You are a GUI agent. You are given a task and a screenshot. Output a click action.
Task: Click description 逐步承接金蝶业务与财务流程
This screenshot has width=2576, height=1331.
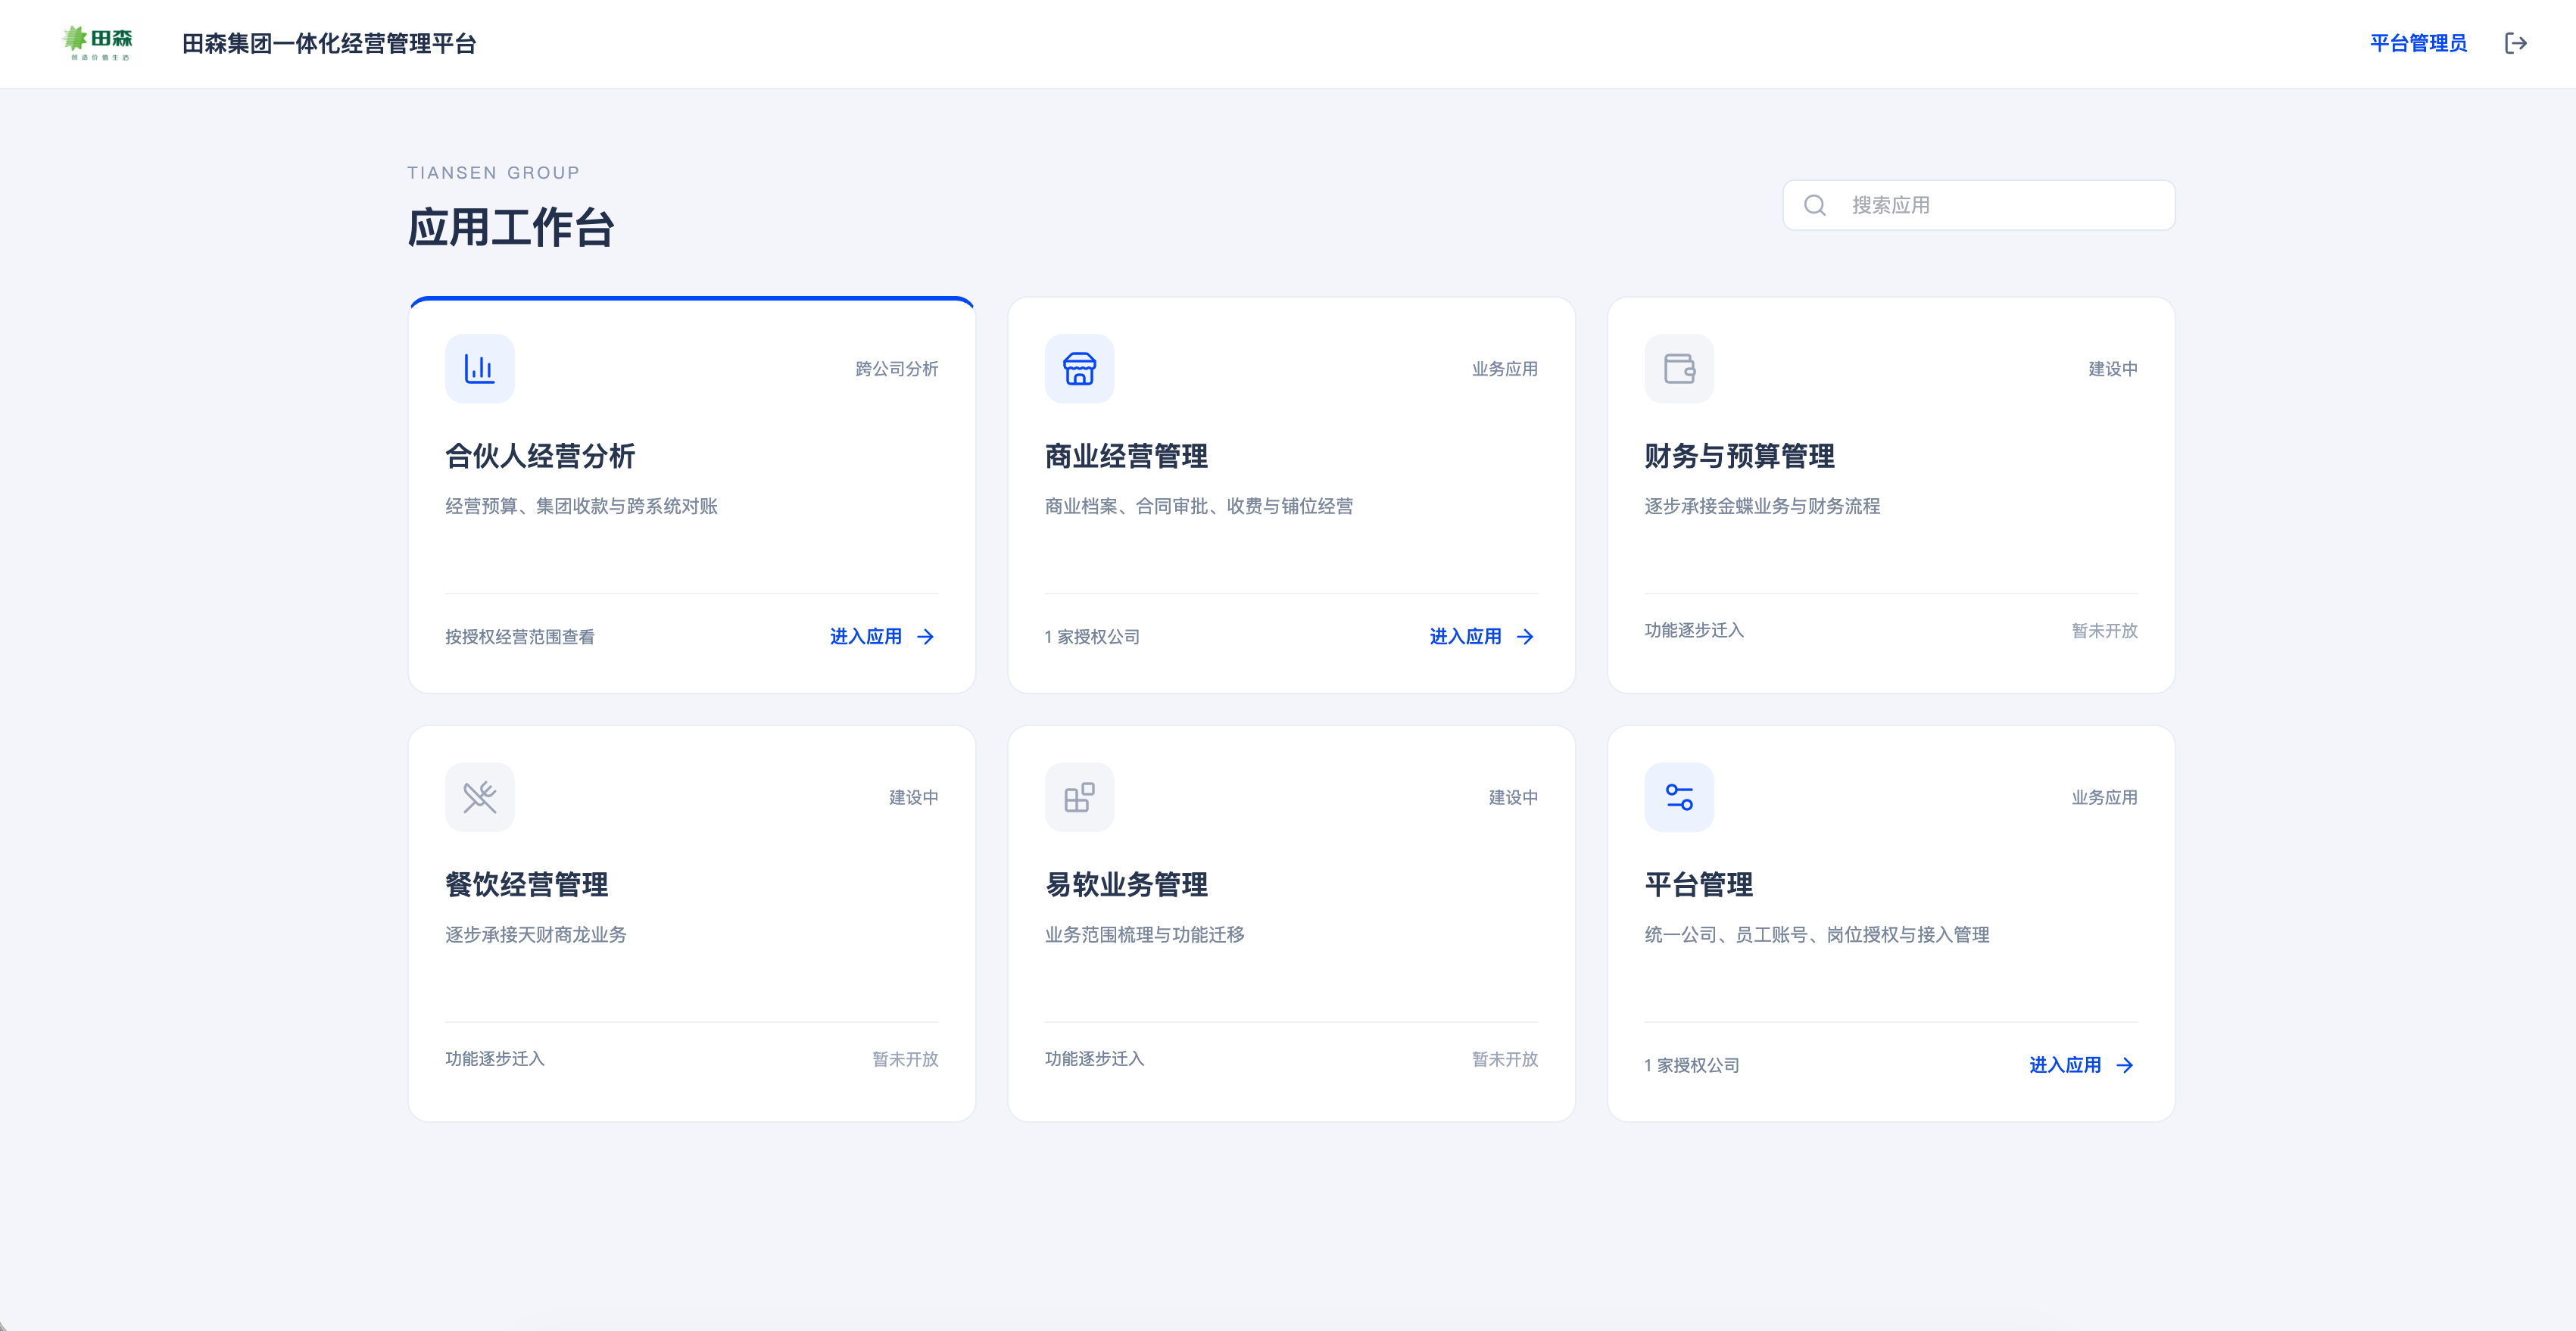pyautogui.click(x=1762, y=506)
